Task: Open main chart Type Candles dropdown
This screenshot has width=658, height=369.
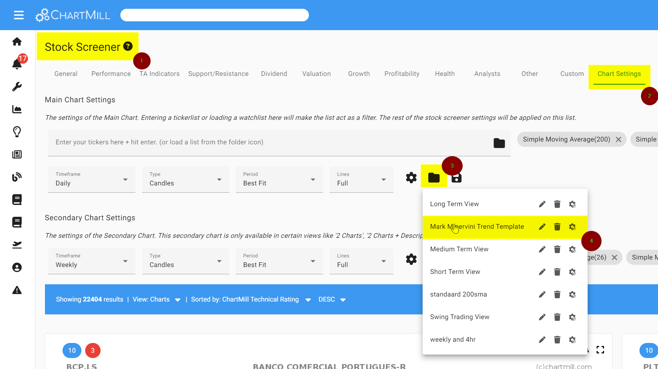Action: coord(185,179)
